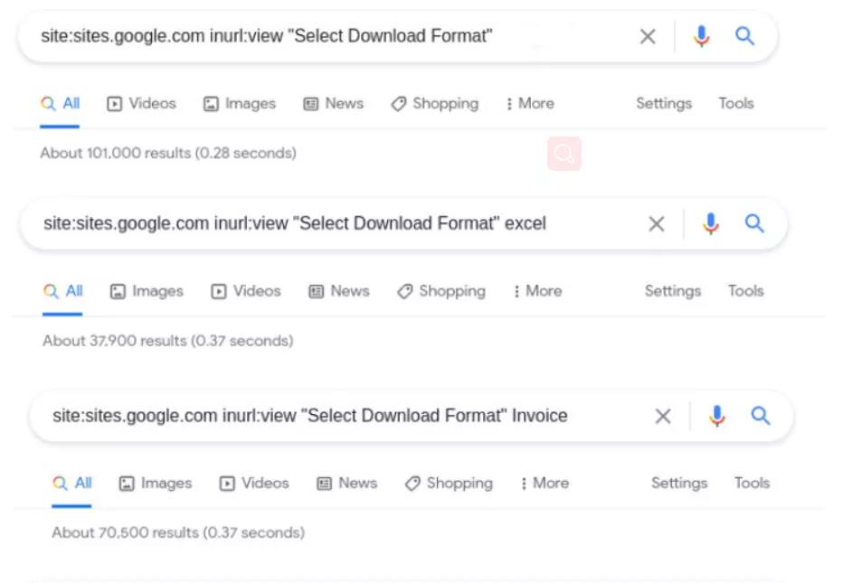
Task: Open More menu under the Invoice search
Action: point(545,484)
